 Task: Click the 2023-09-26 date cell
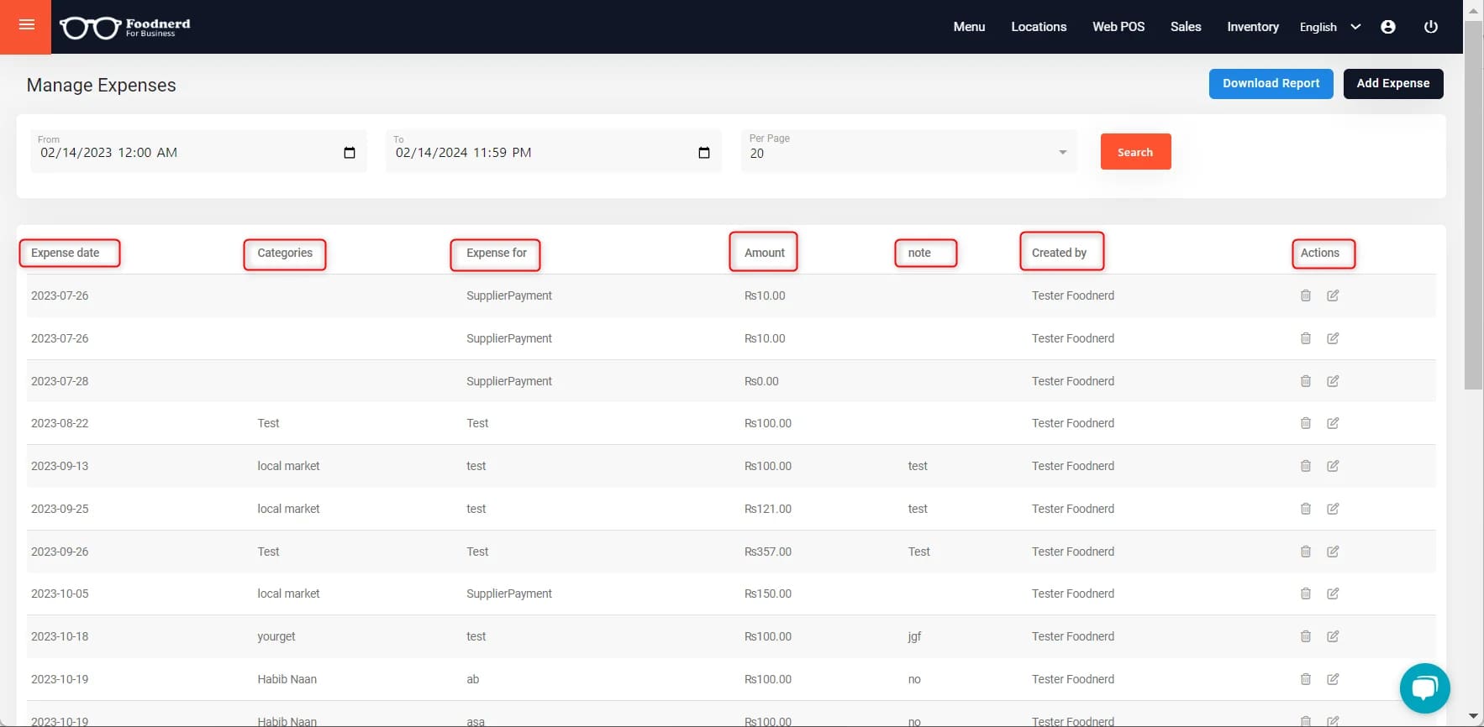point(60,552)
